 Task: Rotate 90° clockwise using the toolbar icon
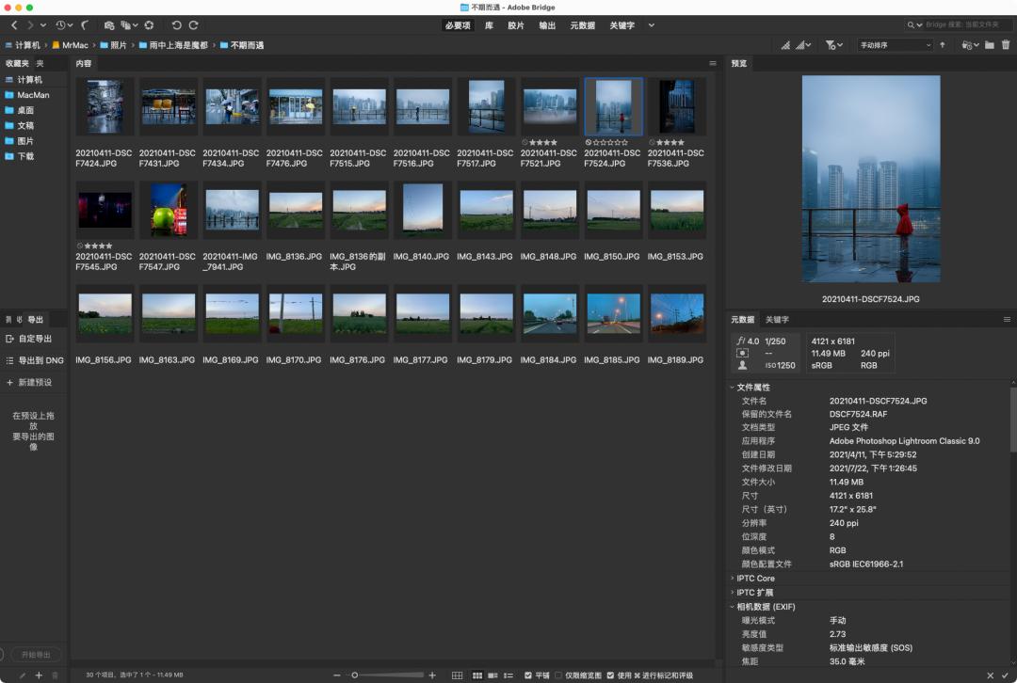click(194, 25)
